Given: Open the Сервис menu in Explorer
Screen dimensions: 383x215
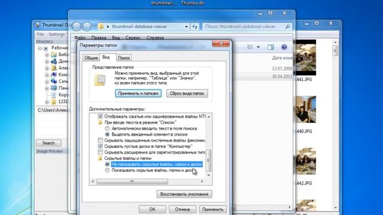Looking at the screenshot, I should [x=133, y=38].
